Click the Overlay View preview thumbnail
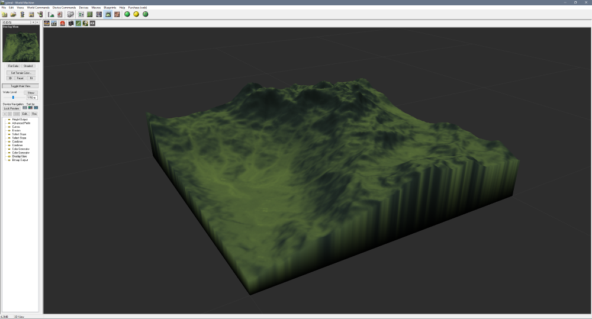Screen dimensions: 592x319 pos(21,43)
